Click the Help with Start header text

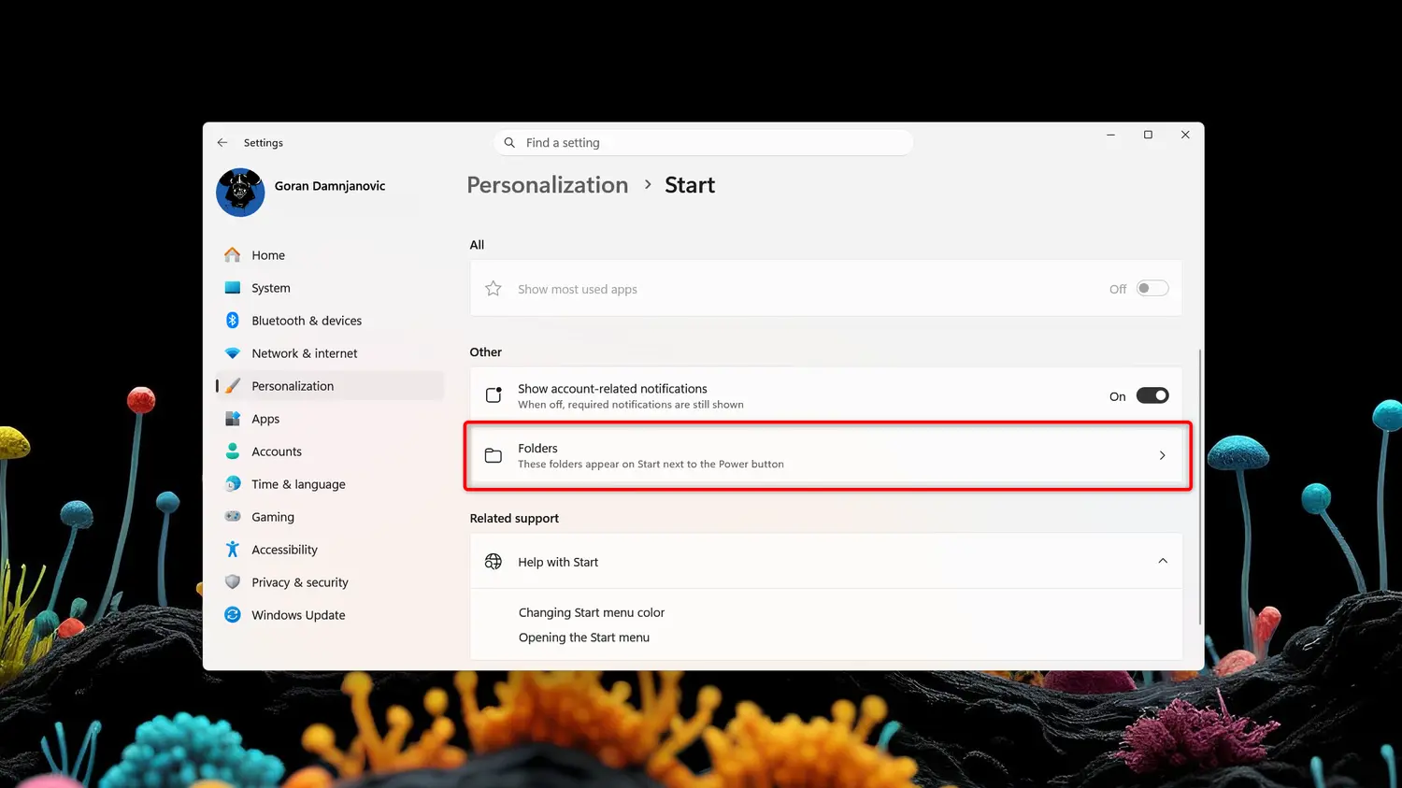(x=558, y=562)
